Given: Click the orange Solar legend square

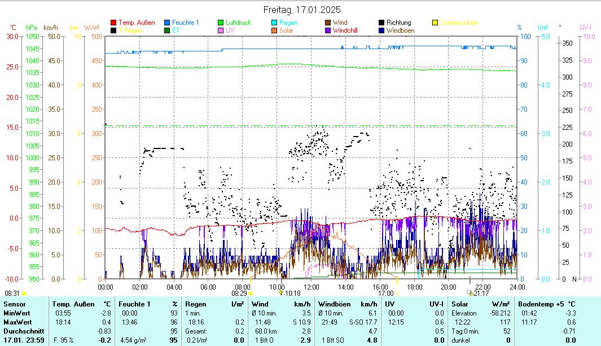Looking at the screenshot, I should (275, 30).
